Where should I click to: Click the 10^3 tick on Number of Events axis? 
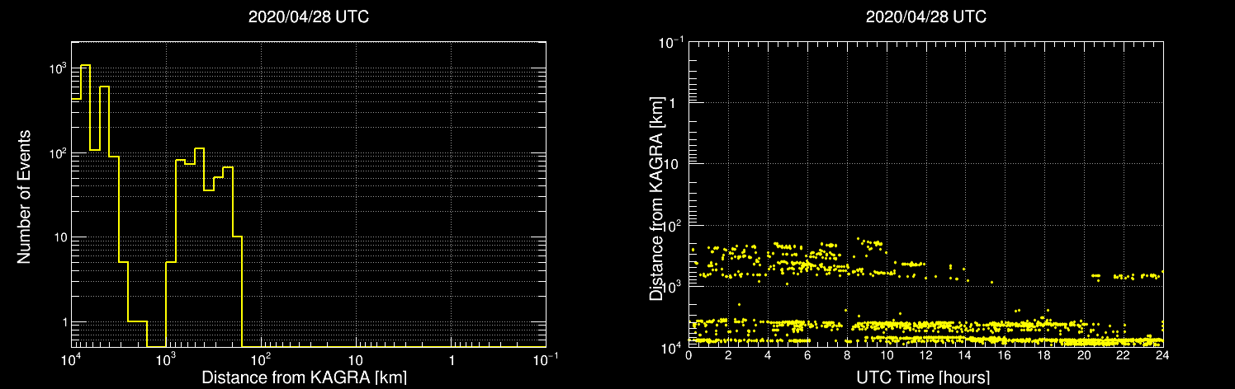57,68
